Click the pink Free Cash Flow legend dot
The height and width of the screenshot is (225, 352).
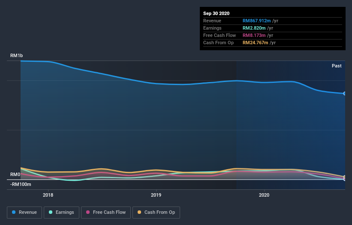88,212
